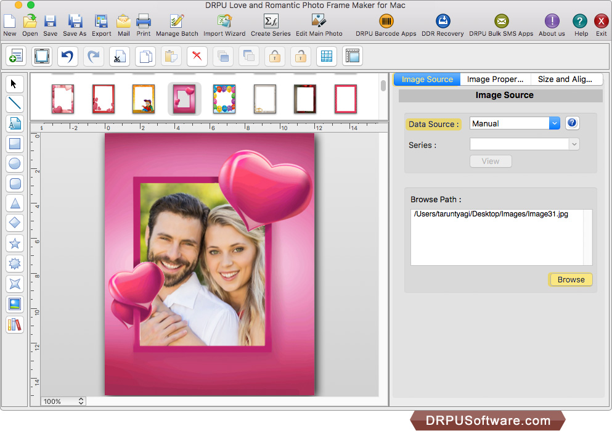Choose first pink hearts frame thumbnail
Image resolution: width=612 pixels, height=431 pixels.
point(63,99)
